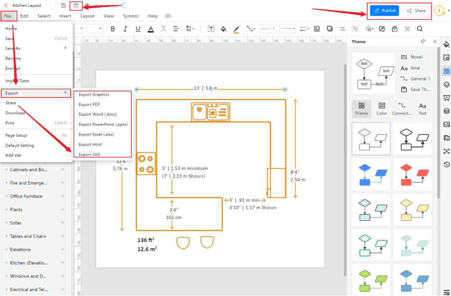Toggle bold formatting
Viewport: 451px width, 296px height.
112,28
